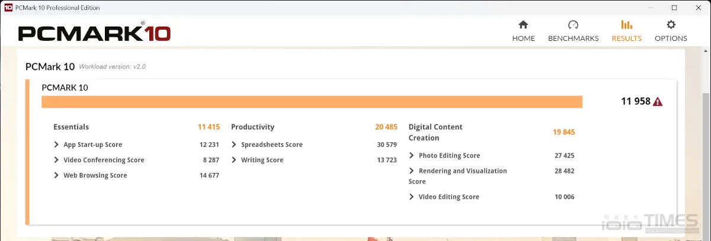The height and width of the screenshot is (241, 711).
Task: Click the Digital Content Creation score 19 845
Action: click(x=563, y=132)
